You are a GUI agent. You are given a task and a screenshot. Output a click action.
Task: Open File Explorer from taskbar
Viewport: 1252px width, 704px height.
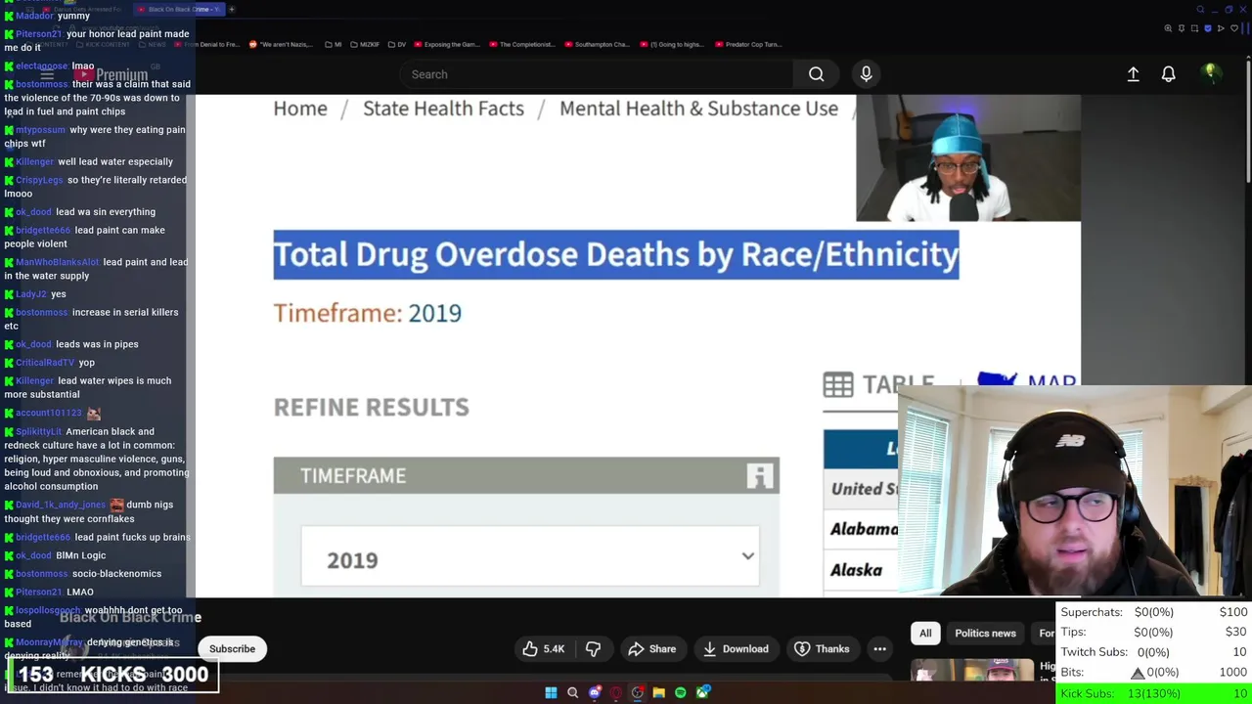coord(658,692)
